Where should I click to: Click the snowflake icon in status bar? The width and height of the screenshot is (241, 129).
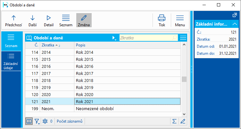(x=45, y=121)
